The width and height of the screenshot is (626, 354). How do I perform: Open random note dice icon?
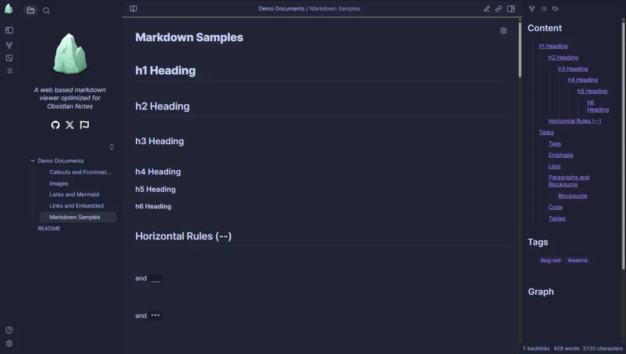coord(9,59)
